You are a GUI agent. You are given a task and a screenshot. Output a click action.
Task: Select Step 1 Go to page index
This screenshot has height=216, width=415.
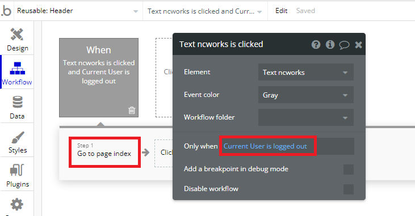click(104, 152)
